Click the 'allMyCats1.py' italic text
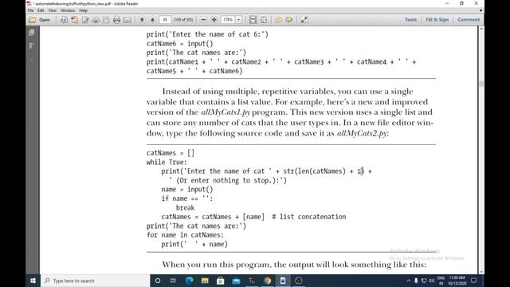This screenshot has height=287, width=510. coord(226,112)
